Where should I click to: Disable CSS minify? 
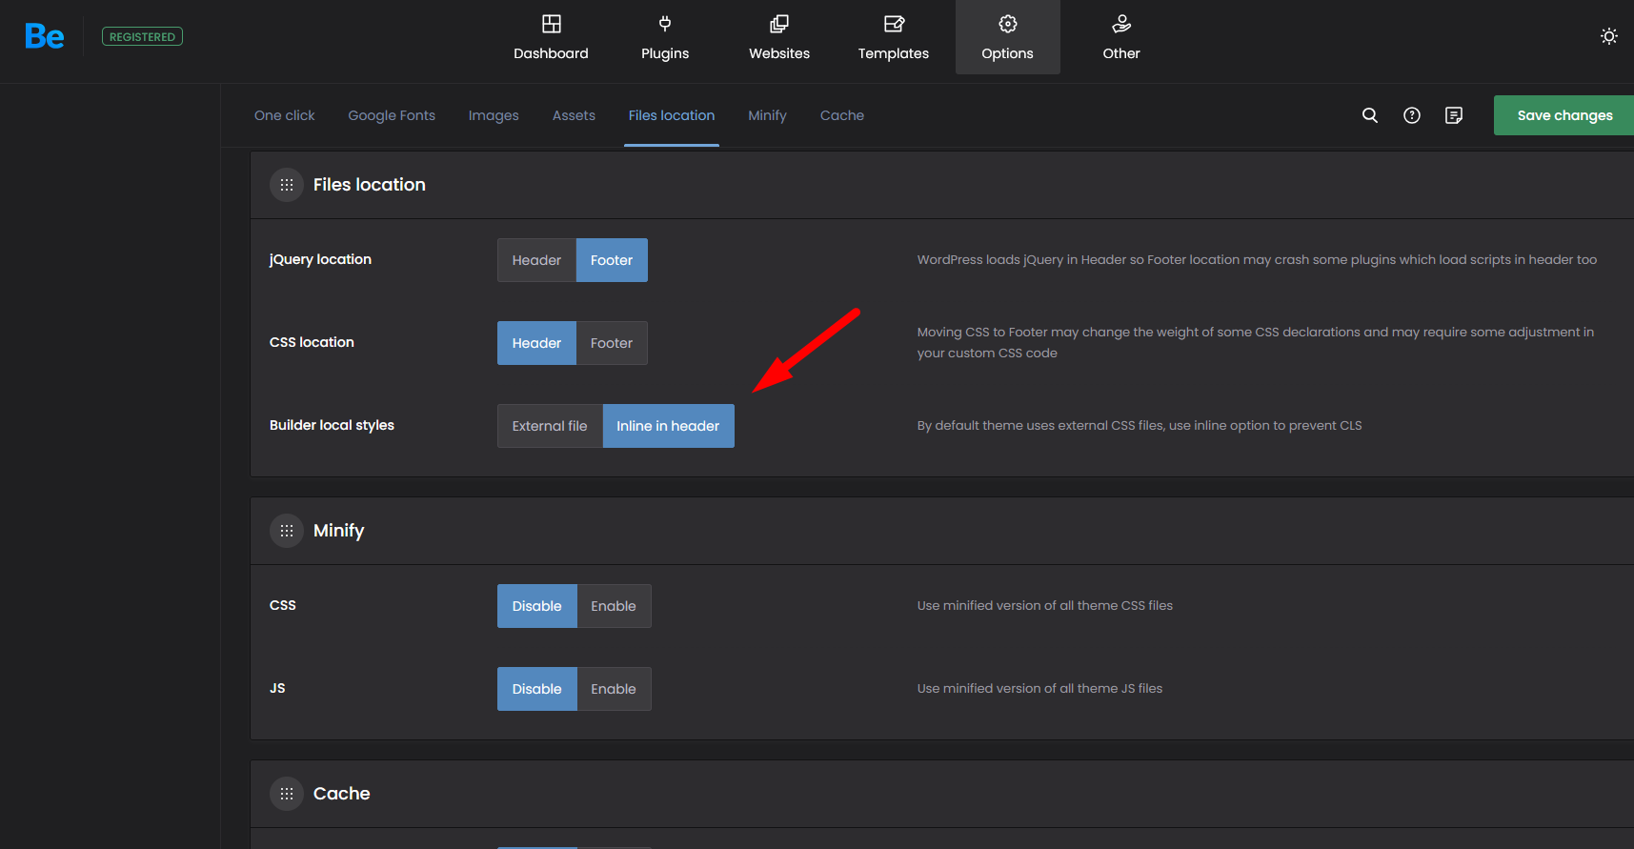pyautogui.click(x=537, y=606)
